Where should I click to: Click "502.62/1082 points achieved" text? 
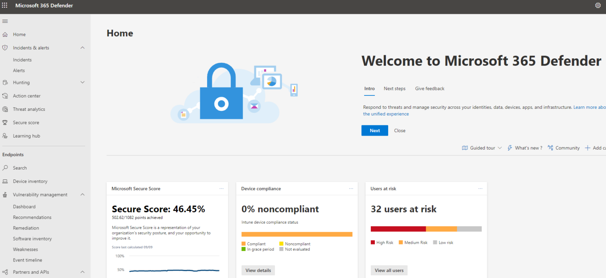point(137,217)
